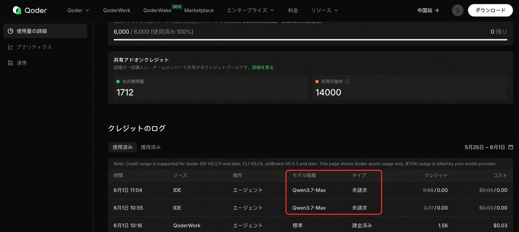Click the 3.77/0.00 credit value
Viewport: 519px width, 232px height.
coord(435,208)
